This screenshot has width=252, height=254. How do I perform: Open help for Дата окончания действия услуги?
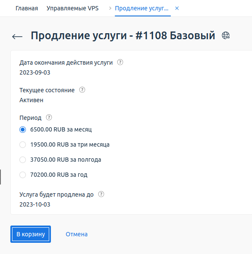click(x=120, y=62)
